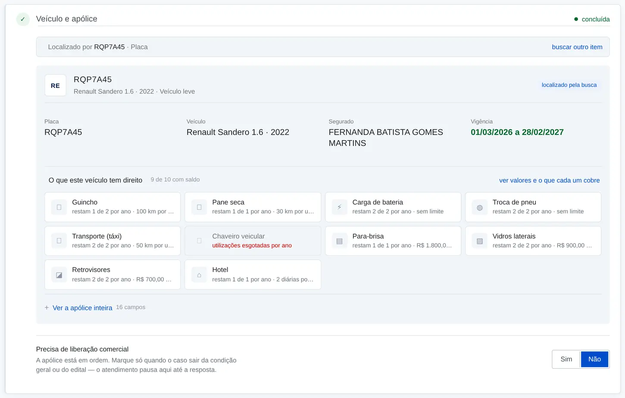Click utilizações esgotadas por ano text
The width and height of the screenshot is (625, 398).
click(x=252, y=245)
